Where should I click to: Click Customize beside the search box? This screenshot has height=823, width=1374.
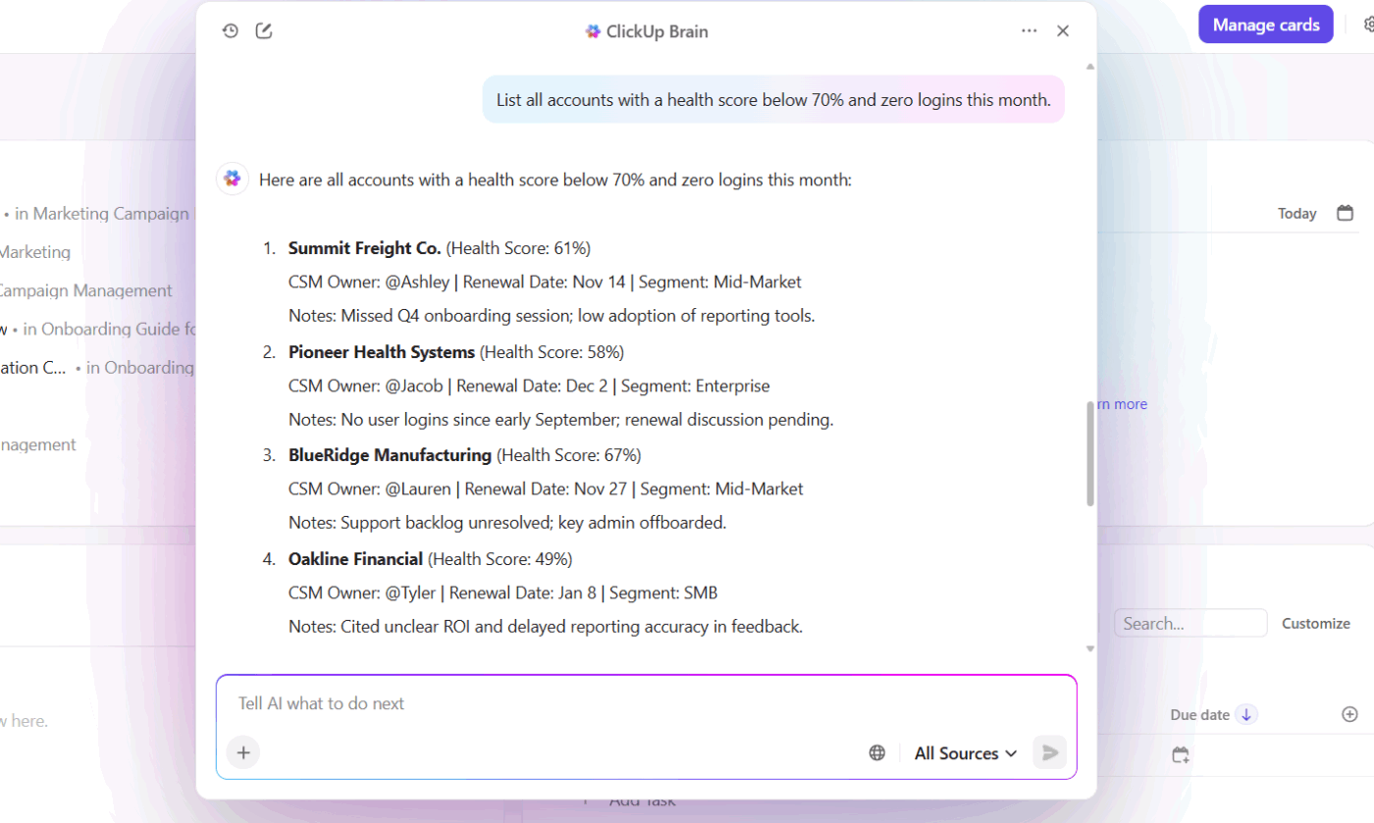tap(1316, 623)
